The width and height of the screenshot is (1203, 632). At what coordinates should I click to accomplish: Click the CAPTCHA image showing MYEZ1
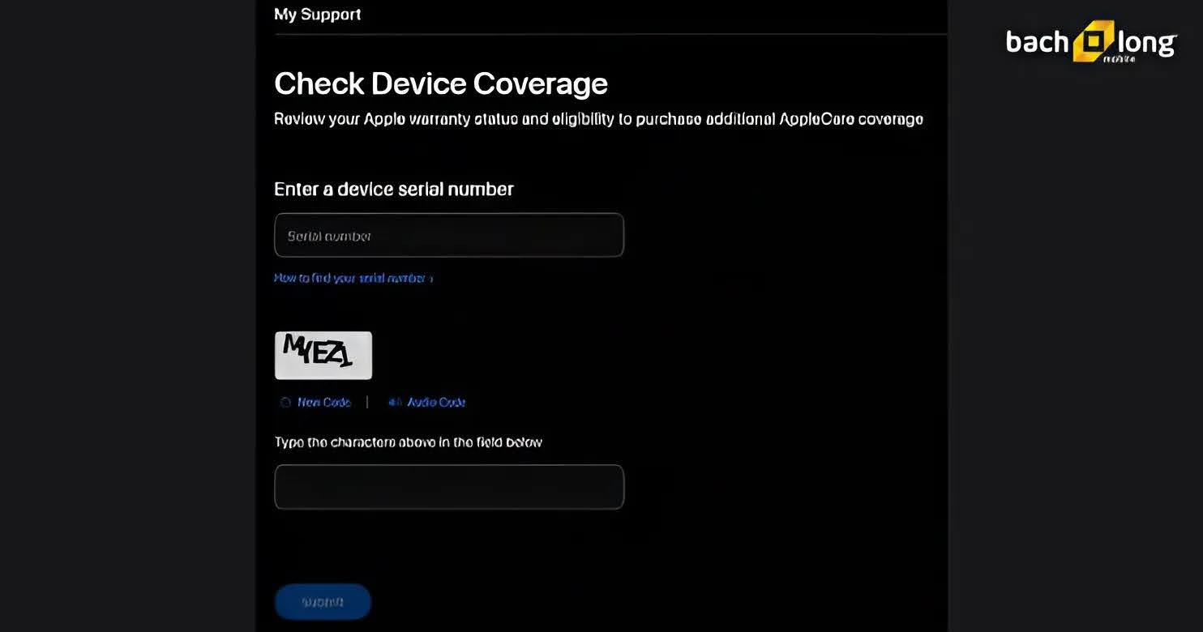(323, 355)
